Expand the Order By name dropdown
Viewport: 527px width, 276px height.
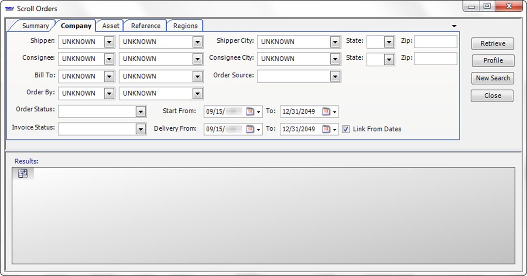point(198,93)
